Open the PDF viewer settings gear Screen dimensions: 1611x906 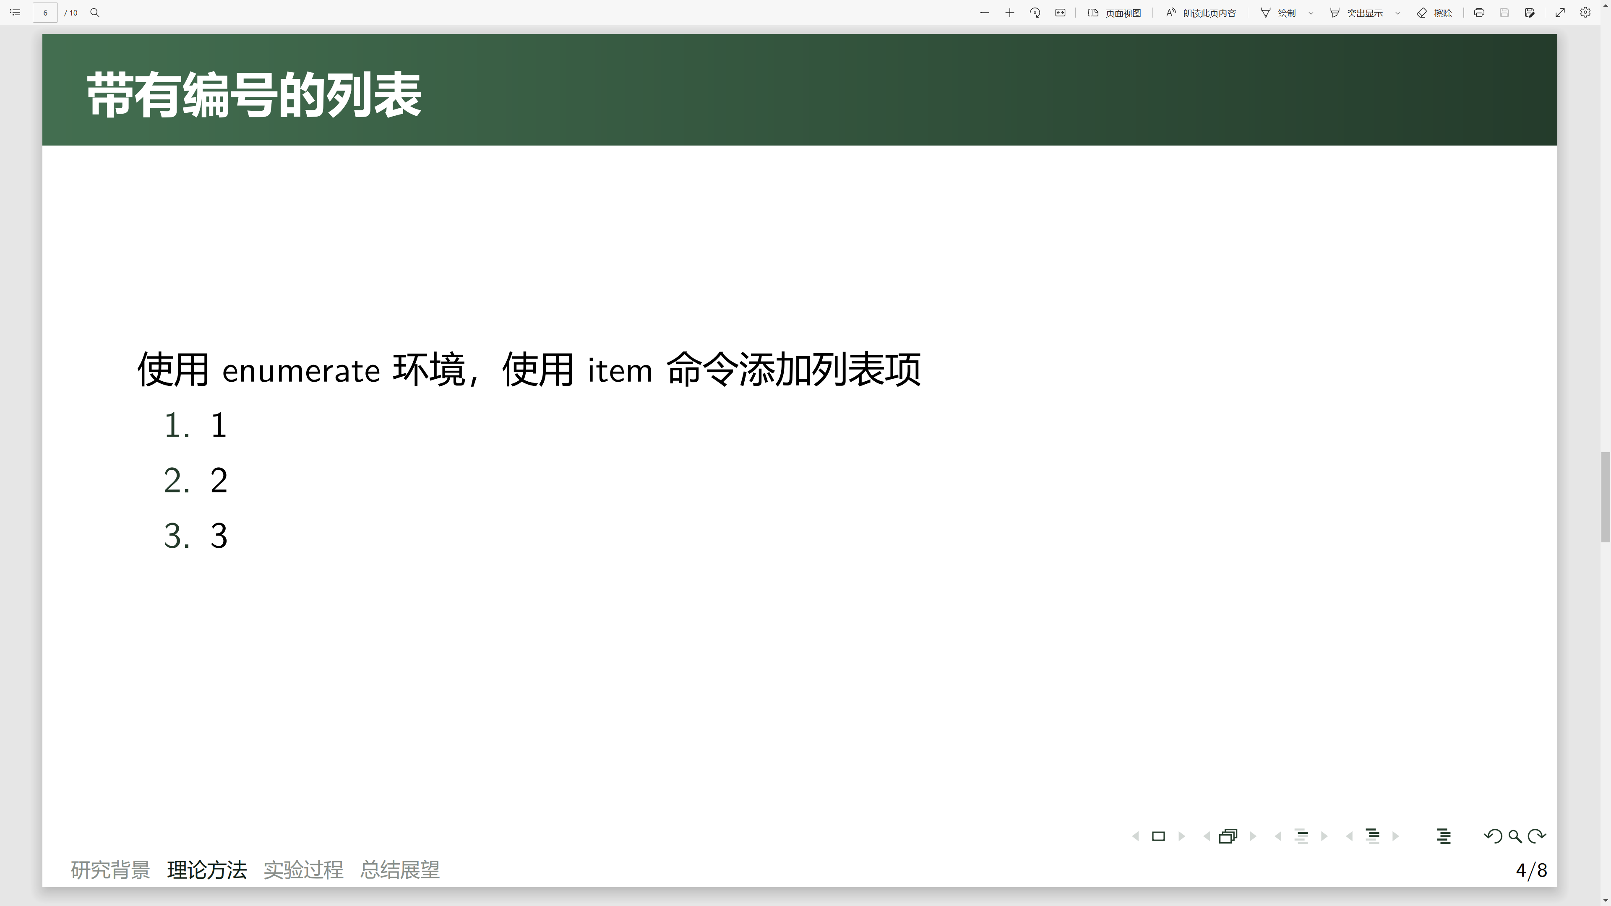(x=1585, y=13)
